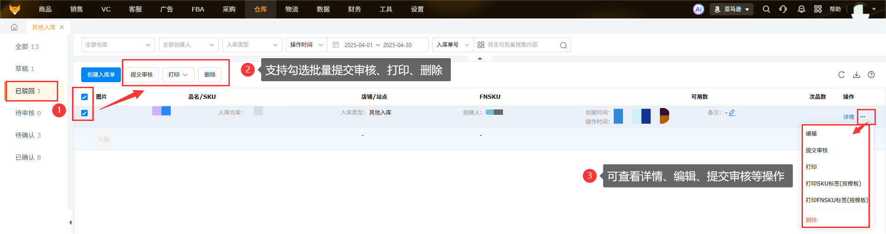Go to the home icon tab

point(14,27)
